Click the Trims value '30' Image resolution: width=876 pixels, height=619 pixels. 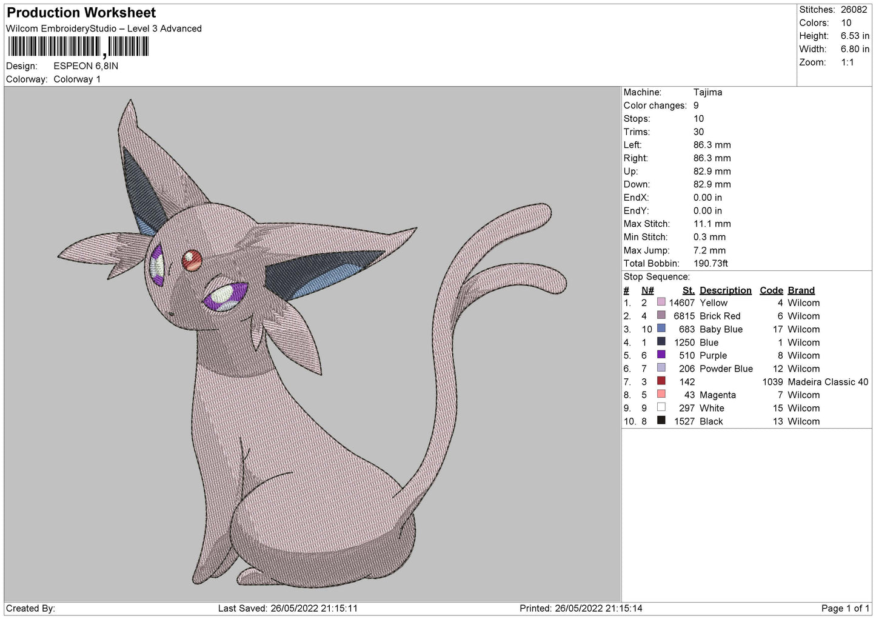(x=698, y=132)
